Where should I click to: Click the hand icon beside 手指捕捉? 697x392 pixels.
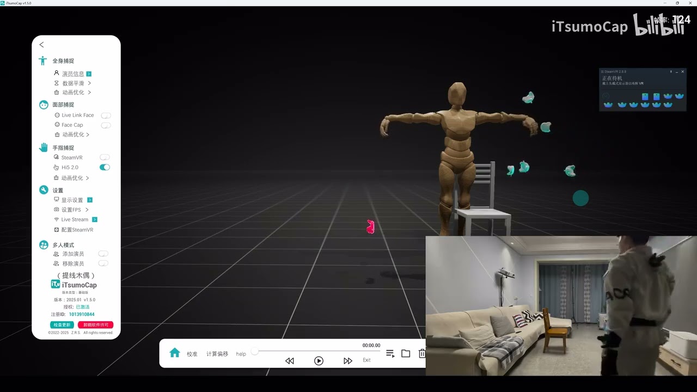[44, 148]
